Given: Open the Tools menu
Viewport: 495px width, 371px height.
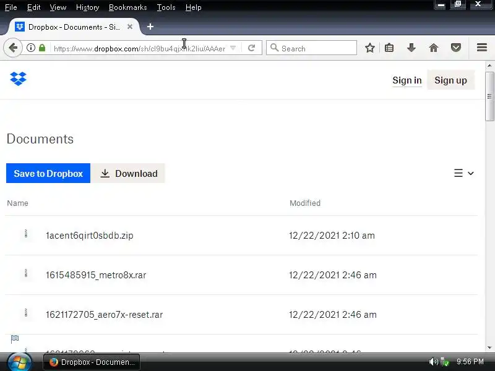Looking at the screenshot, I should click(x=166, y=7).
